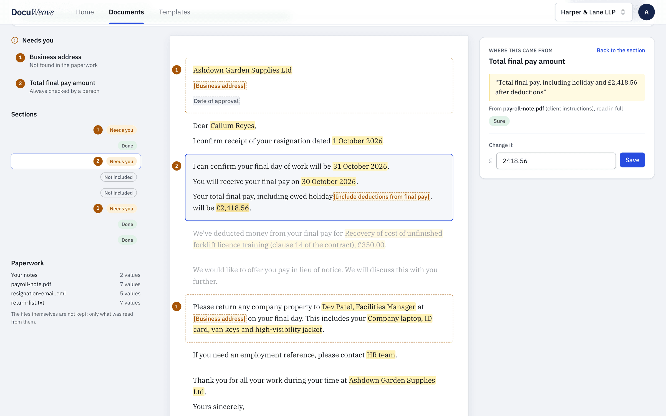Go to the Home tab
666x416 pixels.
85,12
